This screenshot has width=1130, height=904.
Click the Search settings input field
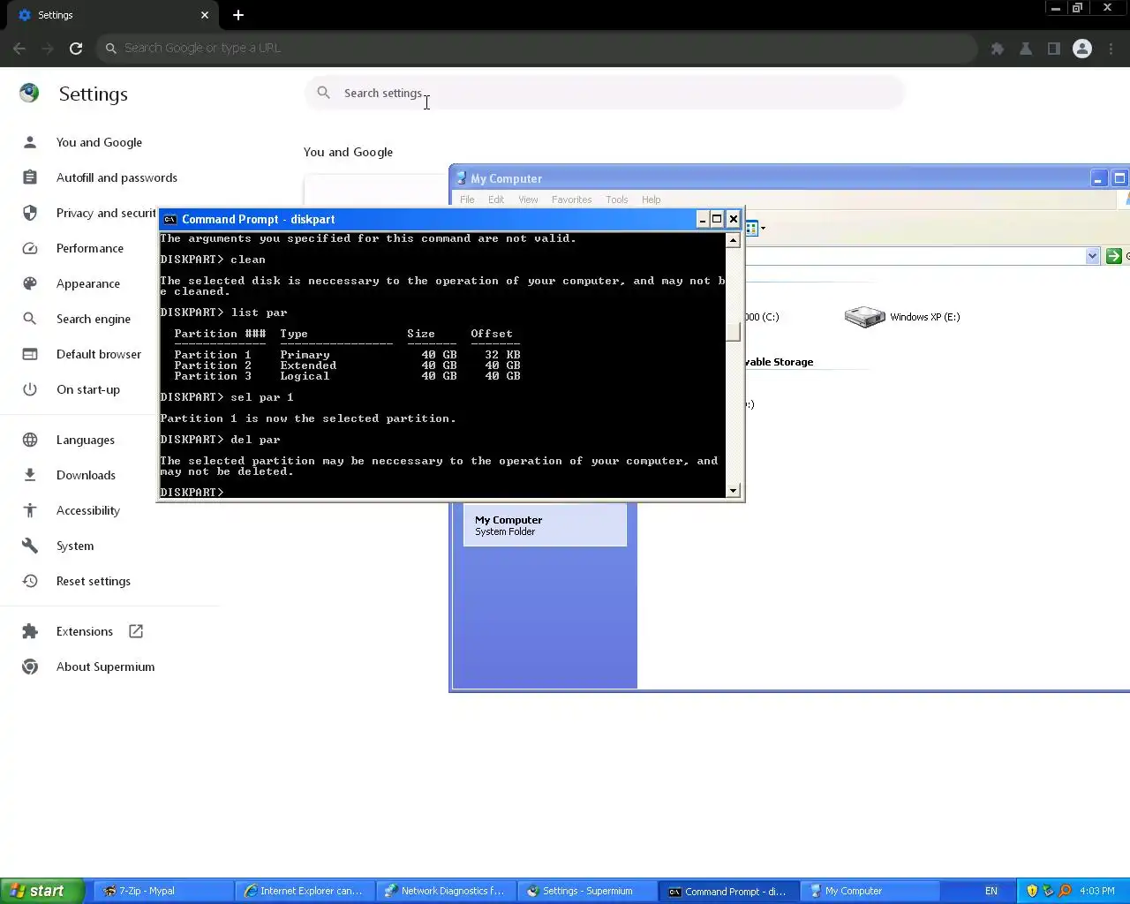coord(605,93)
